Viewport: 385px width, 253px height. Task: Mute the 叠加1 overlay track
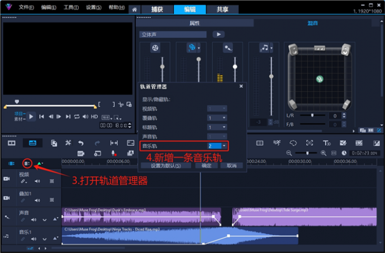pos(37,200)
